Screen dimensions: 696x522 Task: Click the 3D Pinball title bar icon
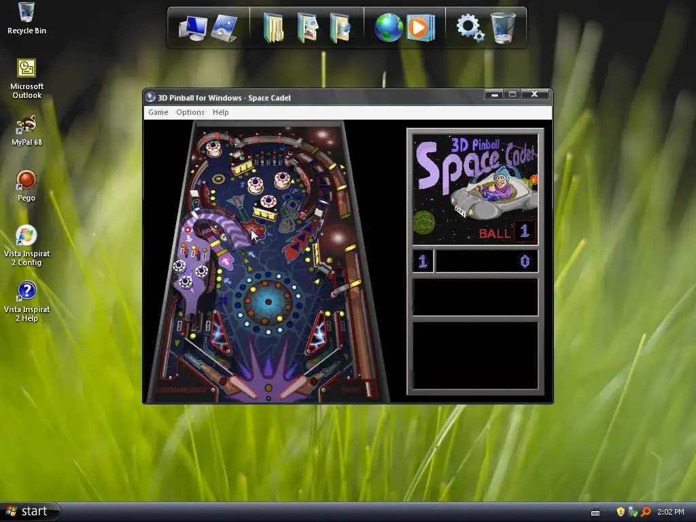coord(150,97)
